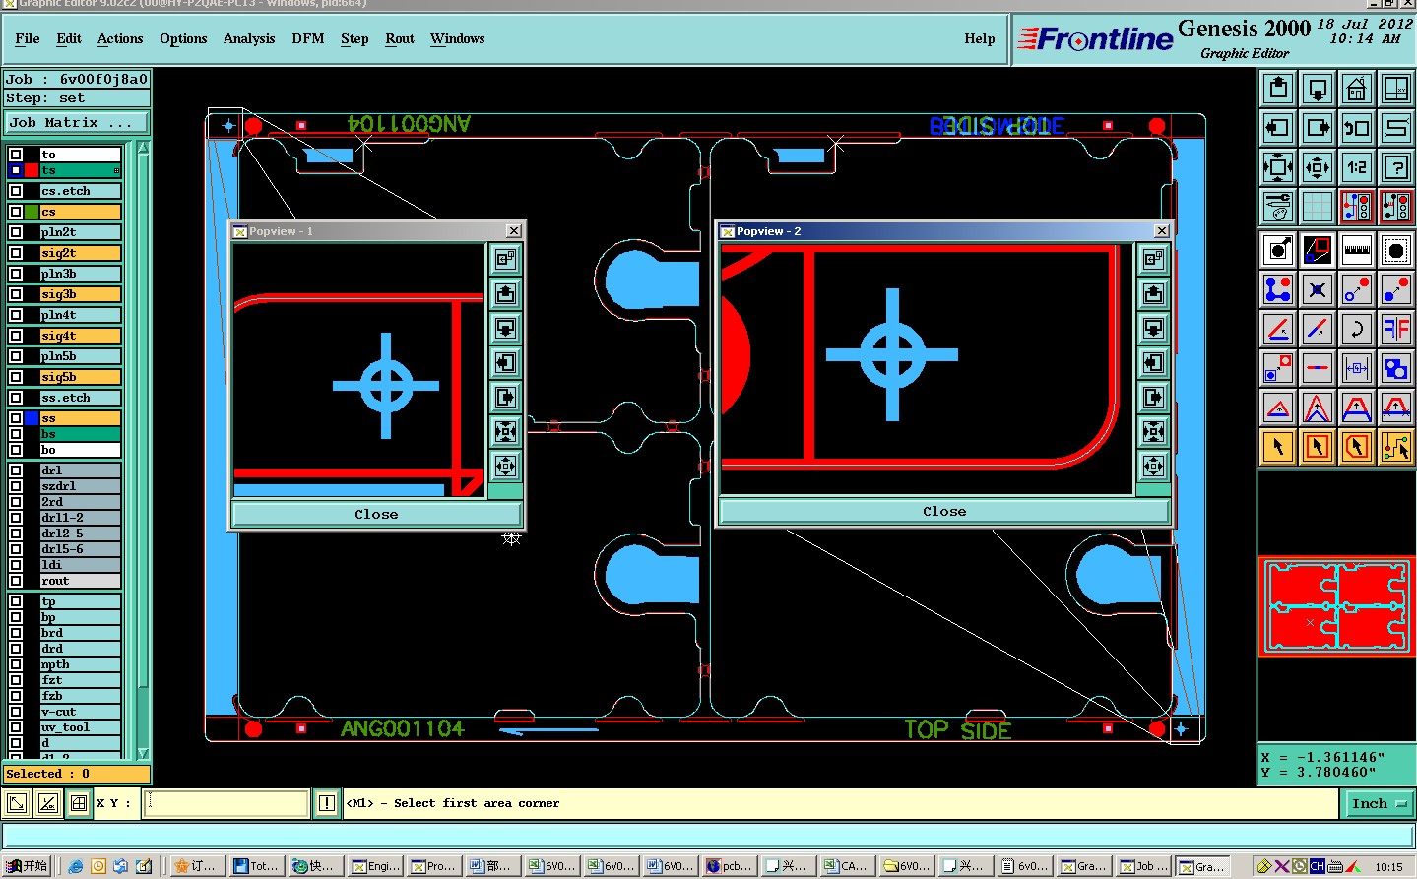
Task: Toggle the checkbox for layer 'ts'
Action: click(16, 170)
